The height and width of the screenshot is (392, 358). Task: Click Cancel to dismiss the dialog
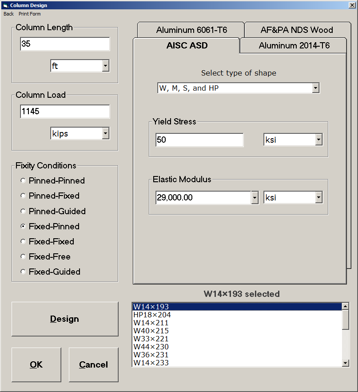coord(93,364)
